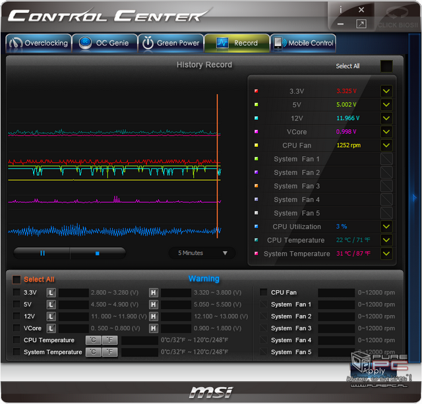Select Fahrenheit unit for System Temperature warning

pos(109,352)
